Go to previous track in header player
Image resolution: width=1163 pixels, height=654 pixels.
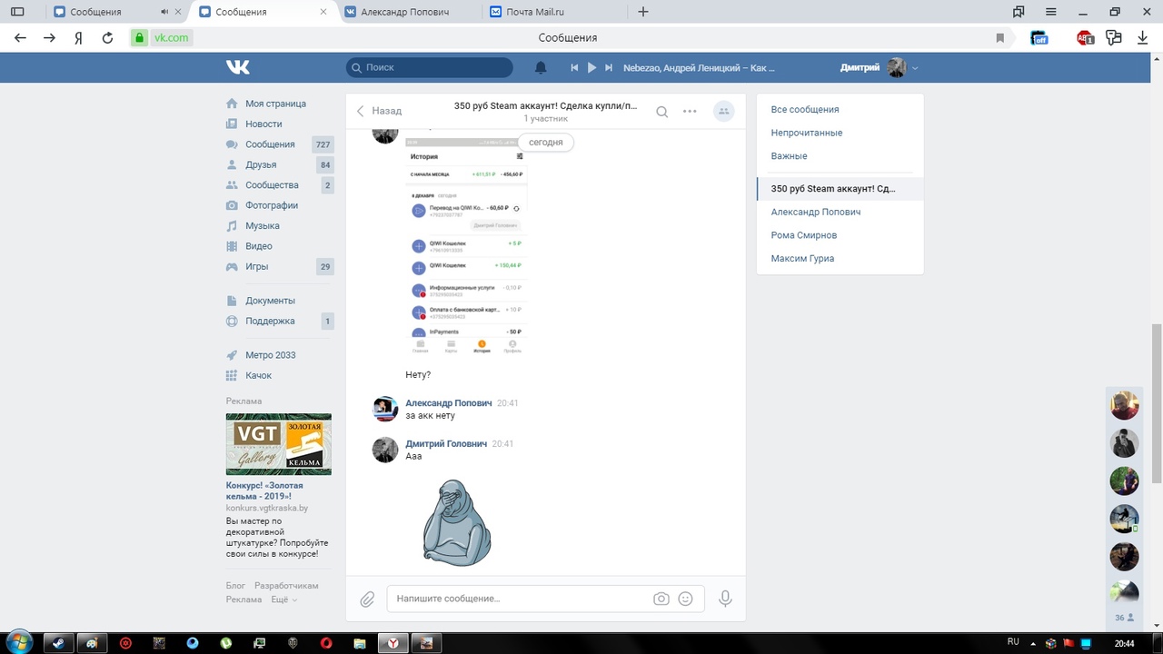tap(574, 67)
